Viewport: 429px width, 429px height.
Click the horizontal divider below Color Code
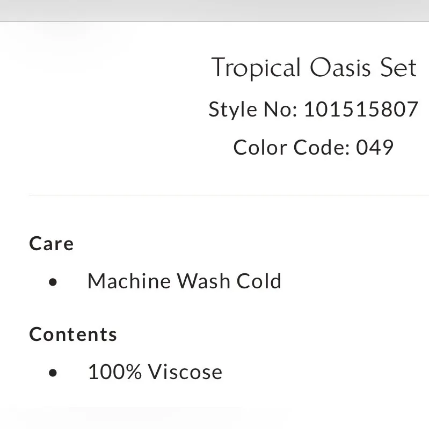click(x=228, y=195)
